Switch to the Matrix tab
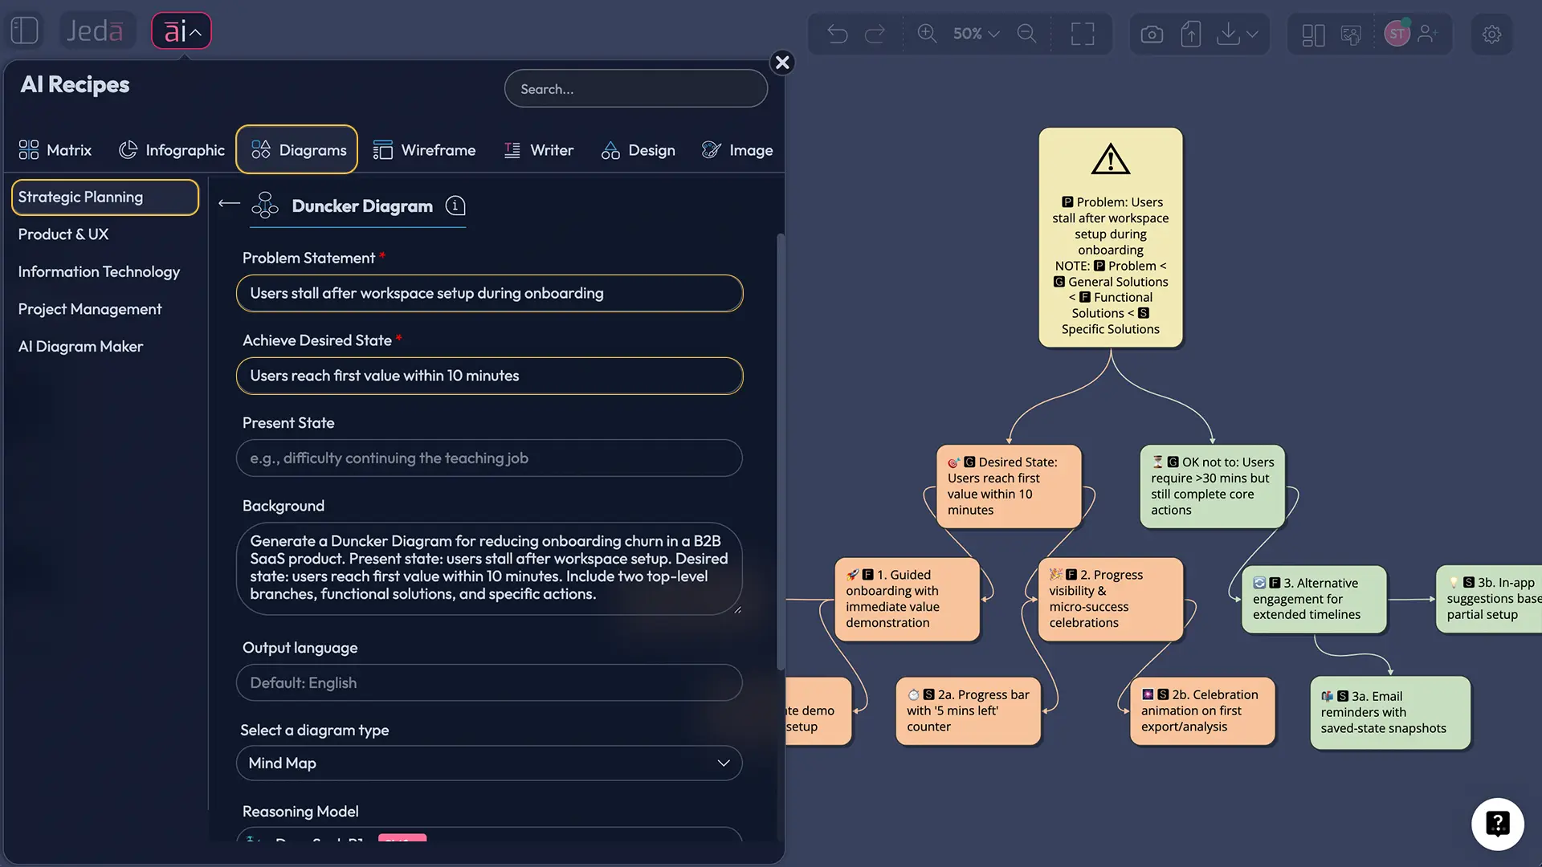The height and width of the screenshot is (867, 1542). [55, 149]
